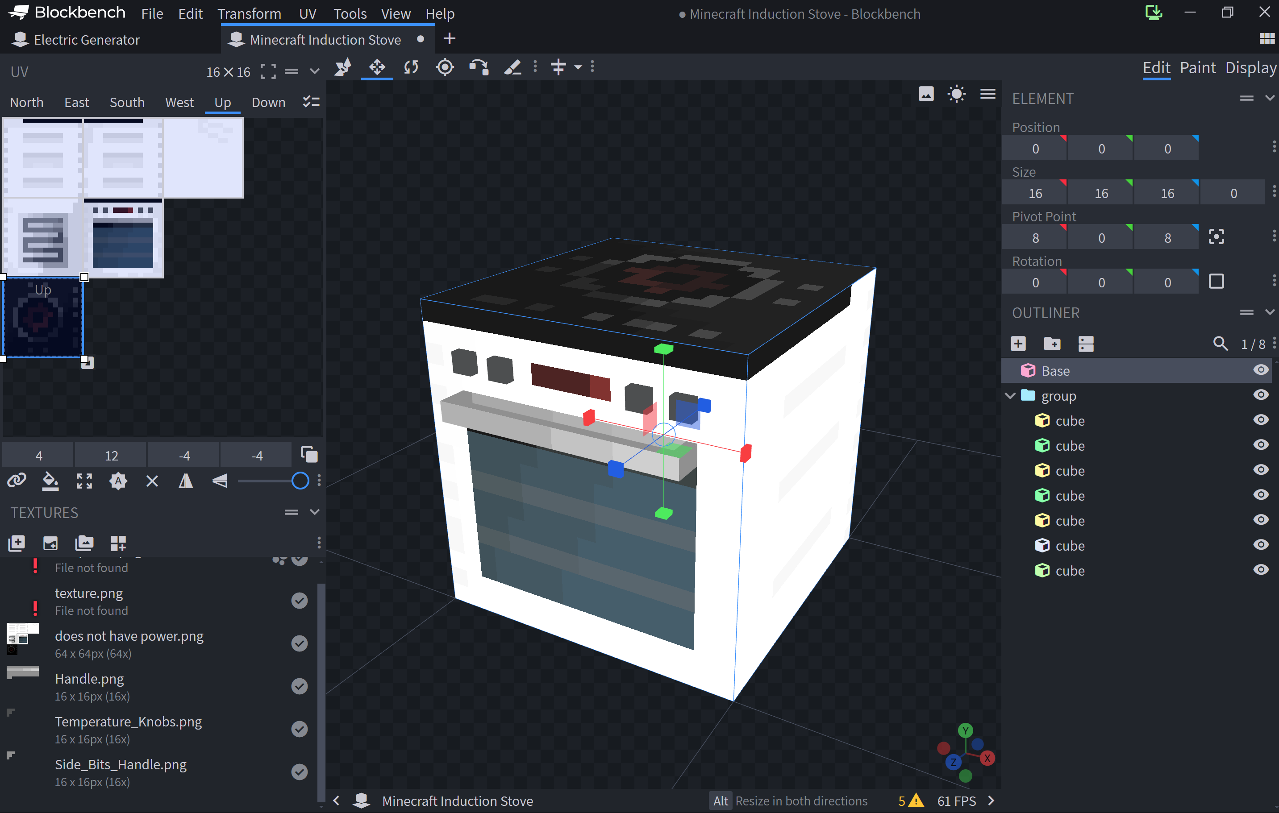Activate Vertex Snap mode
The height and width of the screenshot is (813, 1279).
point(343,67)
